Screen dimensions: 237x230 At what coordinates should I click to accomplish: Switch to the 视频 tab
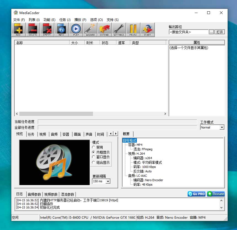coord(43,134)
